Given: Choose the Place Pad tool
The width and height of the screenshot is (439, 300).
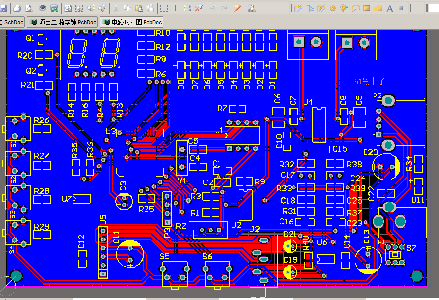Looking at the screenshot, I should click(x=333, y=8).
